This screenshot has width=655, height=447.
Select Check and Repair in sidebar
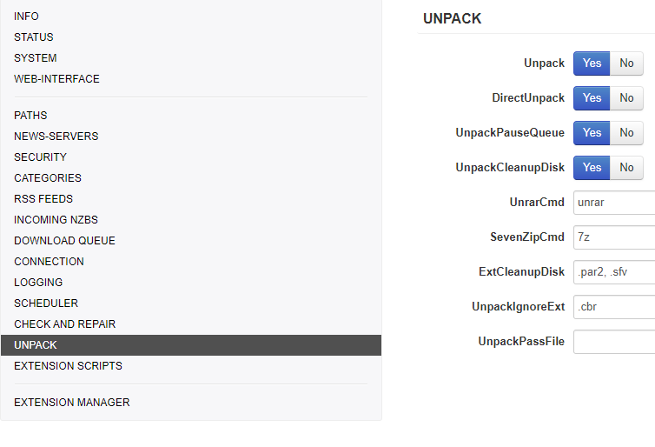(64, 324)
